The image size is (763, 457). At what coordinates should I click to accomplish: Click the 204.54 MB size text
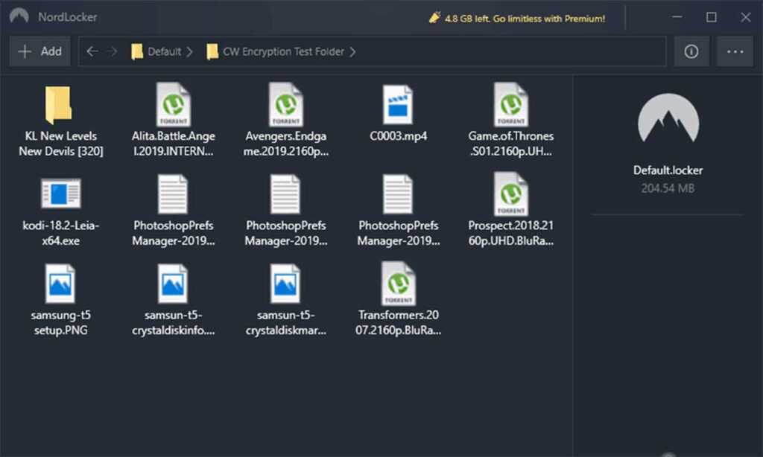(x=668, y=188)
